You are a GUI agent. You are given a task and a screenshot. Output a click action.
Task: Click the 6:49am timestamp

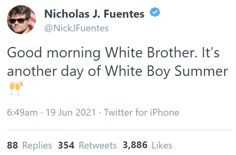pyautogui.click(x=22, y=112)
